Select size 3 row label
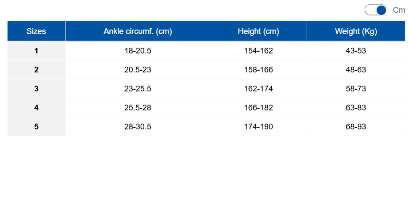The height and width of the screenshot is (219, 408). 36,88
